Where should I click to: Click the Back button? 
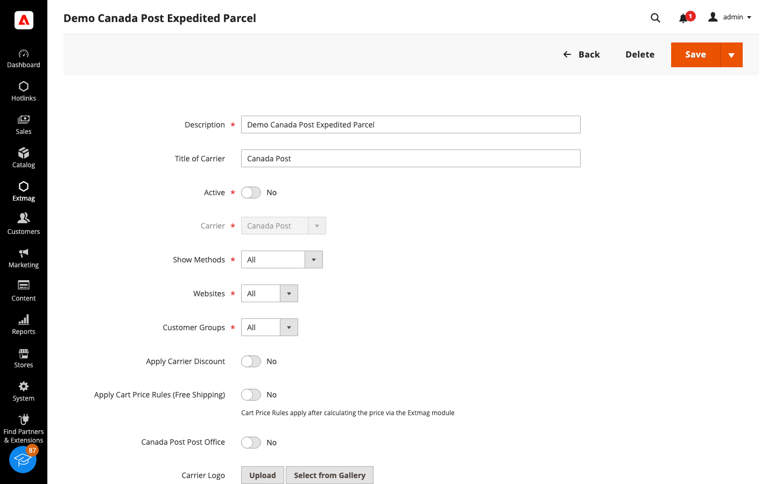581,54
